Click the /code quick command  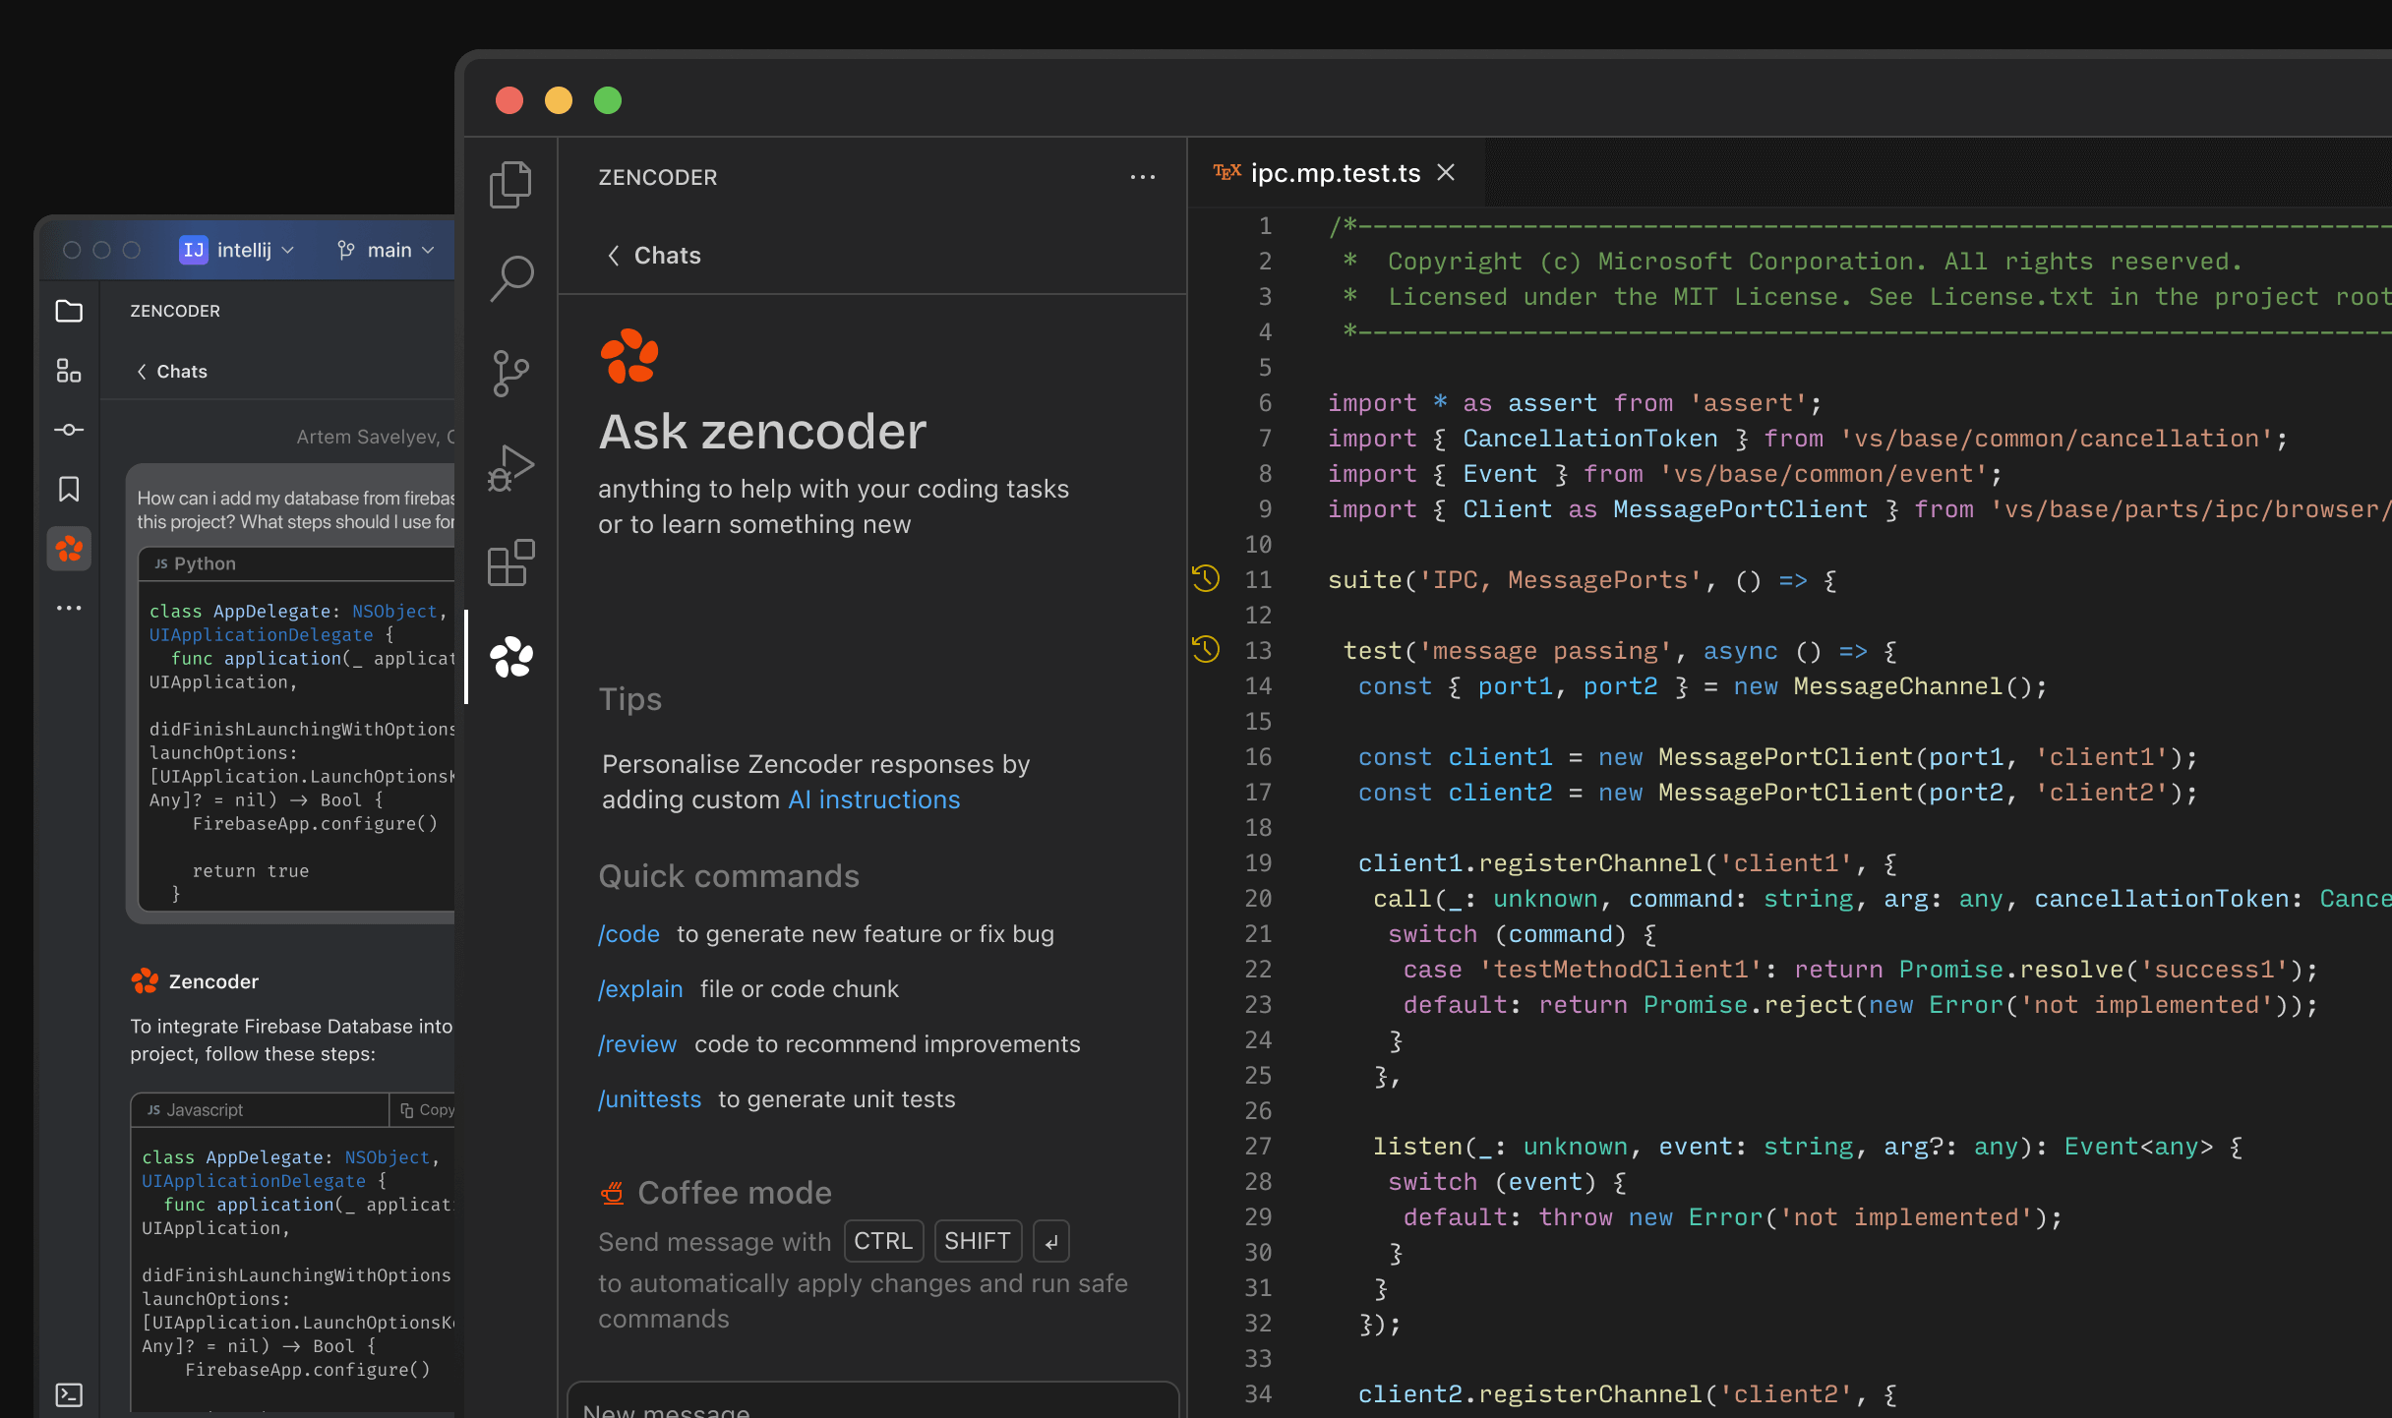pyautogui.click(x=628, y=933)
